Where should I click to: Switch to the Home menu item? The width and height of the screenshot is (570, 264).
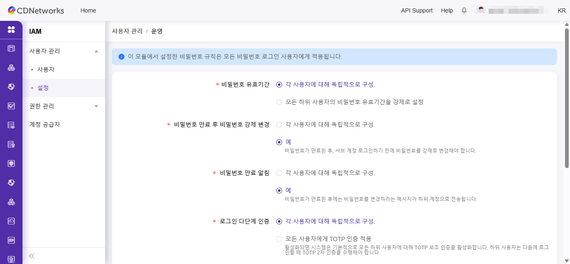coord(88,10)
